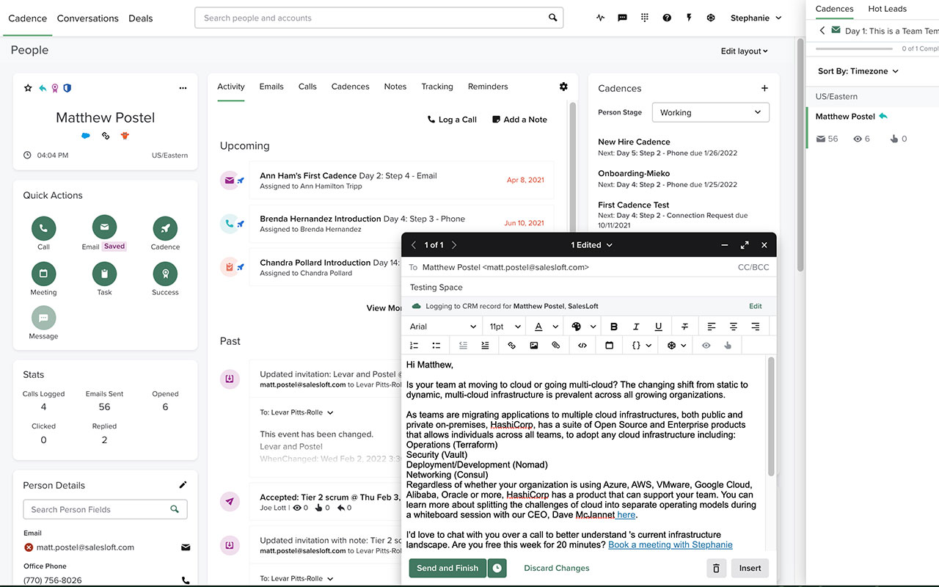Open the more options ellipsis on profile card
The image size is (939, 587).
(183, 88)
